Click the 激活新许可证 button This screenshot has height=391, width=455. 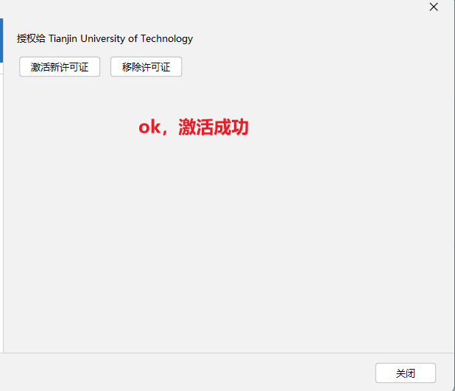[60, 67]
